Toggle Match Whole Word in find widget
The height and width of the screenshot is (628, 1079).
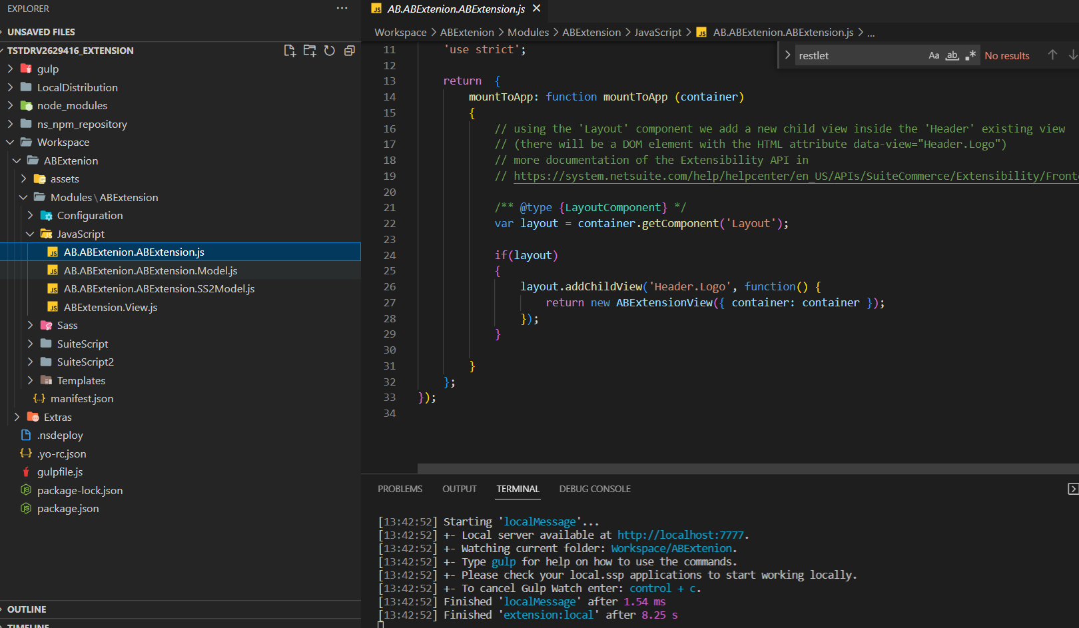click(x=952, y=55)
